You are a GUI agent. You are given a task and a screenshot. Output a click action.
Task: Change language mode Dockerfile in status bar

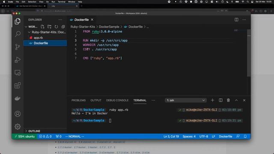tap(226, 136)
